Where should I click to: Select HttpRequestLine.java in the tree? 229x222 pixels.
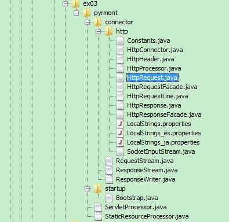[158, 96]
